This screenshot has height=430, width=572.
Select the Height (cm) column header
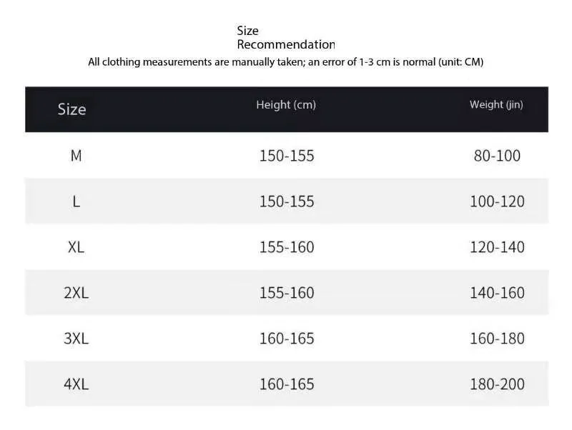pyautogui.click(x=286, y=105)
